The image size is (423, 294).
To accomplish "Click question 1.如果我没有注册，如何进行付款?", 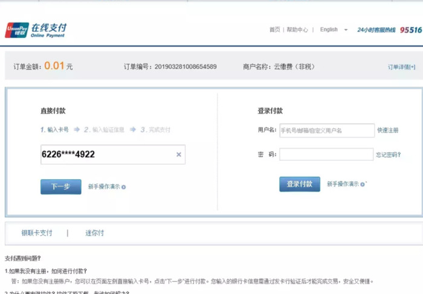I will point(46,271).
